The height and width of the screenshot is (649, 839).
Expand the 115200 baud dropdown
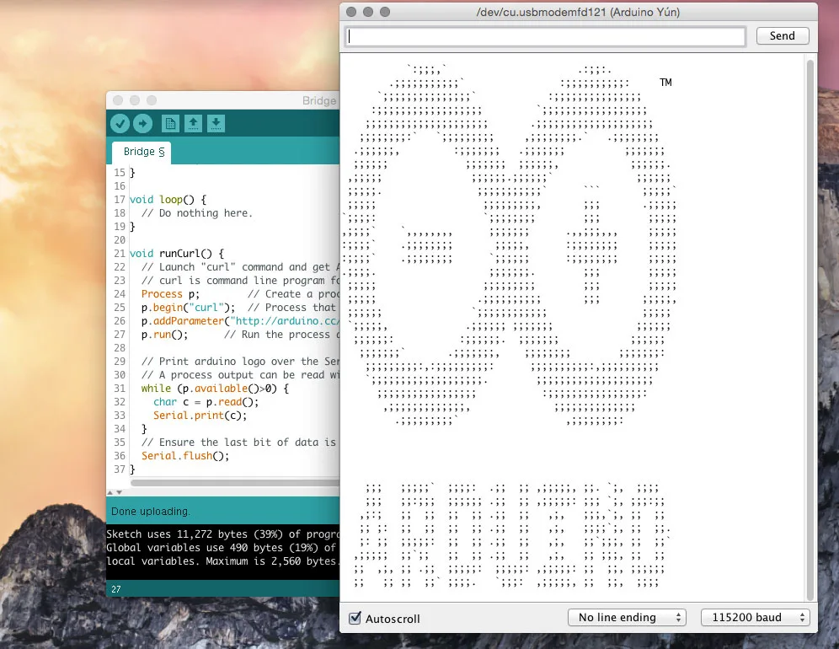(755, 618)
